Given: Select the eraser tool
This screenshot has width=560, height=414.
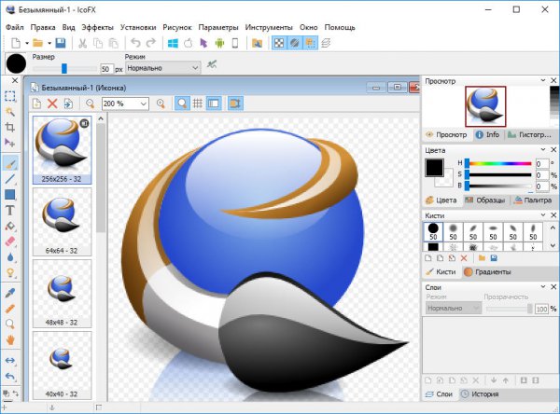Looking at the screenshot, I should point(10,241).
